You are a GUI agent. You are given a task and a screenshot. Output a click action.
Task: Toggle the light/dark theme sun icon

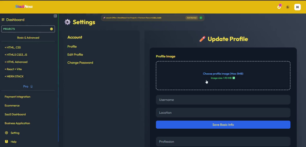coord(288,7)
